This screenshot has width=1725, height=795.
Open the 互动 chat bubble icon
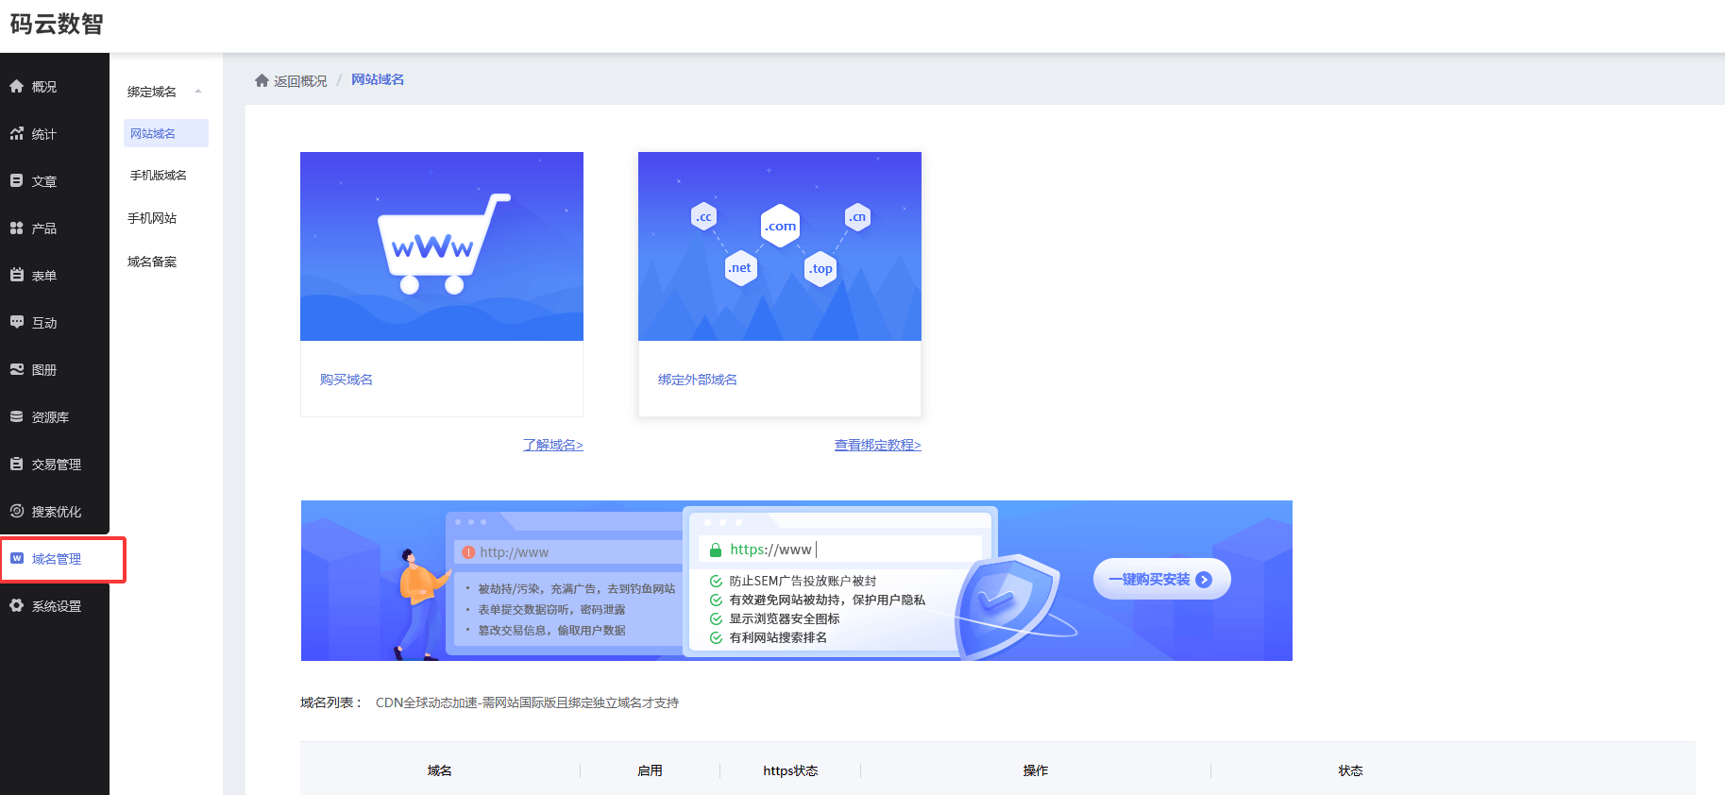tap(17, 322)
